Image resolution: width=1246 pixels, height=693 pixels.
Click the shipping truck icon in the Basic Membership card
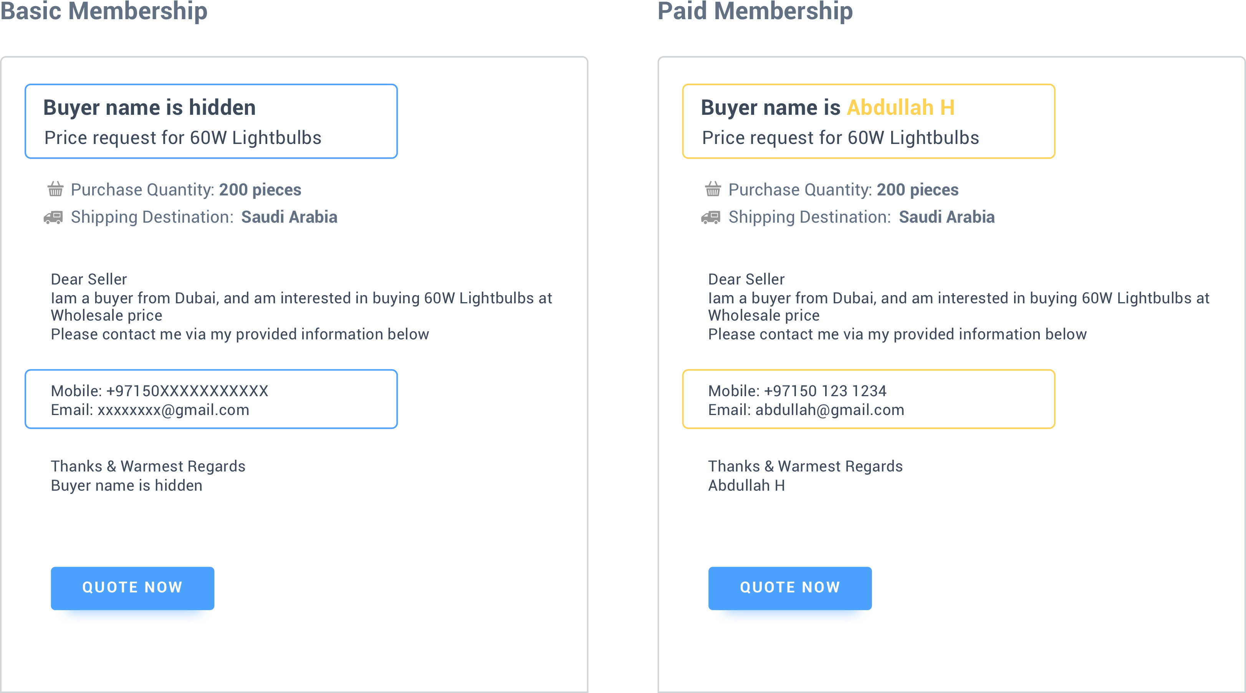tap(53, 217)
